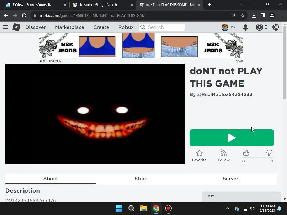Open the Roblox notifications bell
The height and width of the screenshot is (215, 287).
(246, 27)
